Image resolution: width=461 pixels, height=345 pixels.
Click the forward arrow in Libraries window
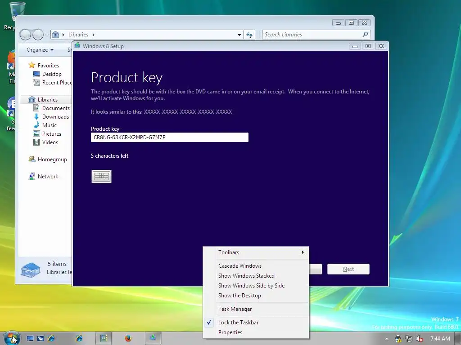pyautogui.click(x=38, y=35)
